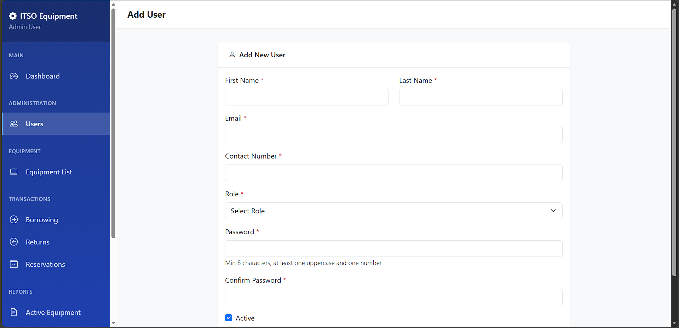Image resolution: width=679 pixels, height=328 pixels.
Task: Open the Dashboard menu item
Action: [x=42, y=76]
